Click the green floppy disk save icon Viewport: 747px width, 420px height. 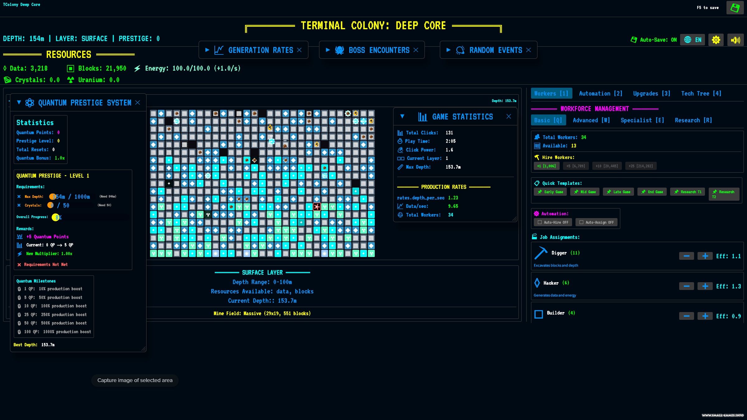click(x=735, y=8)
